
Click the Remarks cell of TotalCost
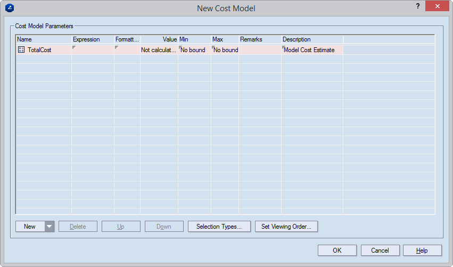coord(260,50)
